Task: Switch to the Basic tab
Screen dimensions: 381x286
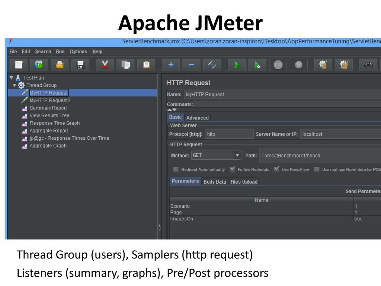Action: [176, 117]
